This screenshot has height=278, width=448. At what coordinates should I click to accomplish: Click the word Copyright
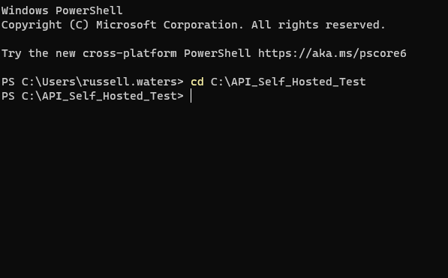[32, 25]
